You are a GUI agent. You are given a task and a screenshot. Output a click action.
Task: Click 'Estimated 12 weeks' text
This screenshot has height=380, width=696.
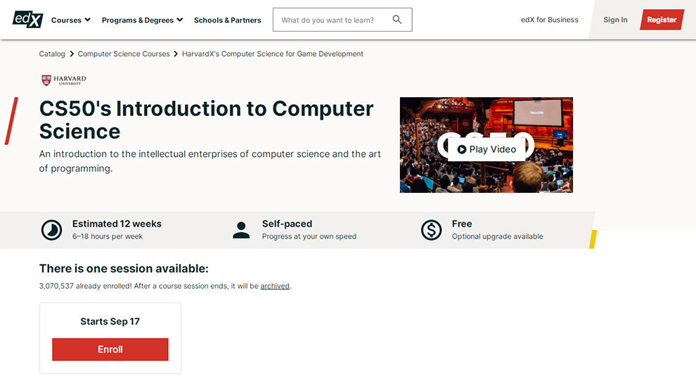(117, 224)
